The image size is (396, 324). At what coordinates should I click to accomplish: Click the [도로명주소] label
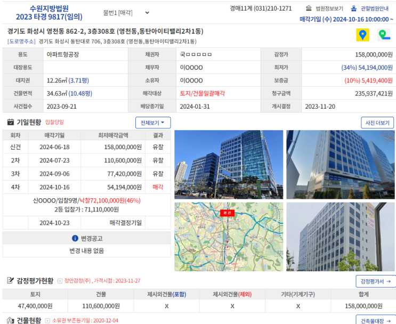pos(21,42)
